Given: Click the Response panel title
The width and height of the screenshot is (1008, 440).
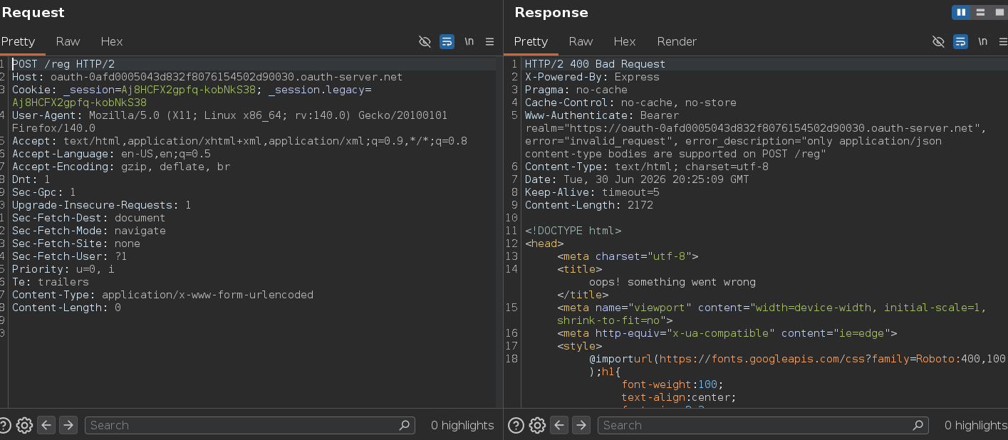Looking at the screenshot, I should (551, 12).
